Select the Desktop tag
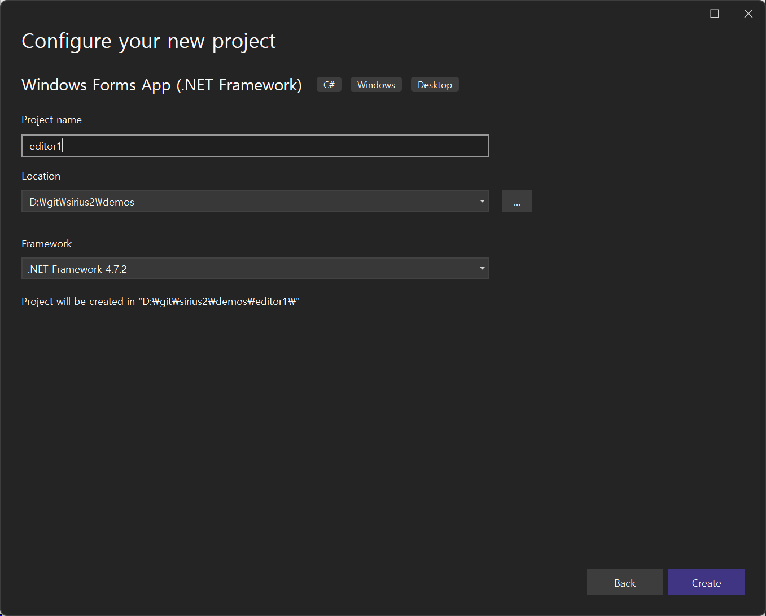Image resolution: width=766 pixels, height=616 pixels. pos(435,85)
